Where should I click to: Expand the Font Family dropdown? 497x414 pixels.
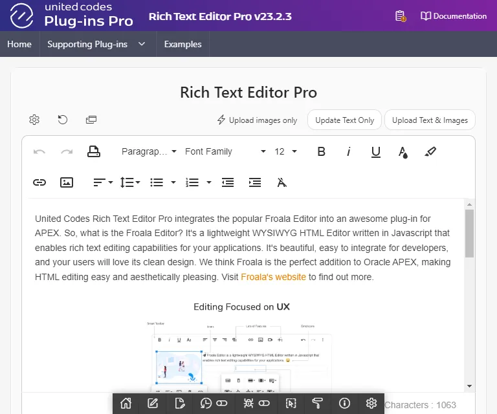pyautogui.click(x=225, y=151)
